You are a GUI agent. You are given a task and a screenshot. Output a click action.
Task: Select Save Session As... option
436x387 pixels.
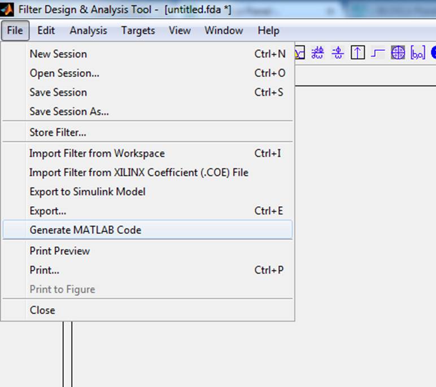69,112
